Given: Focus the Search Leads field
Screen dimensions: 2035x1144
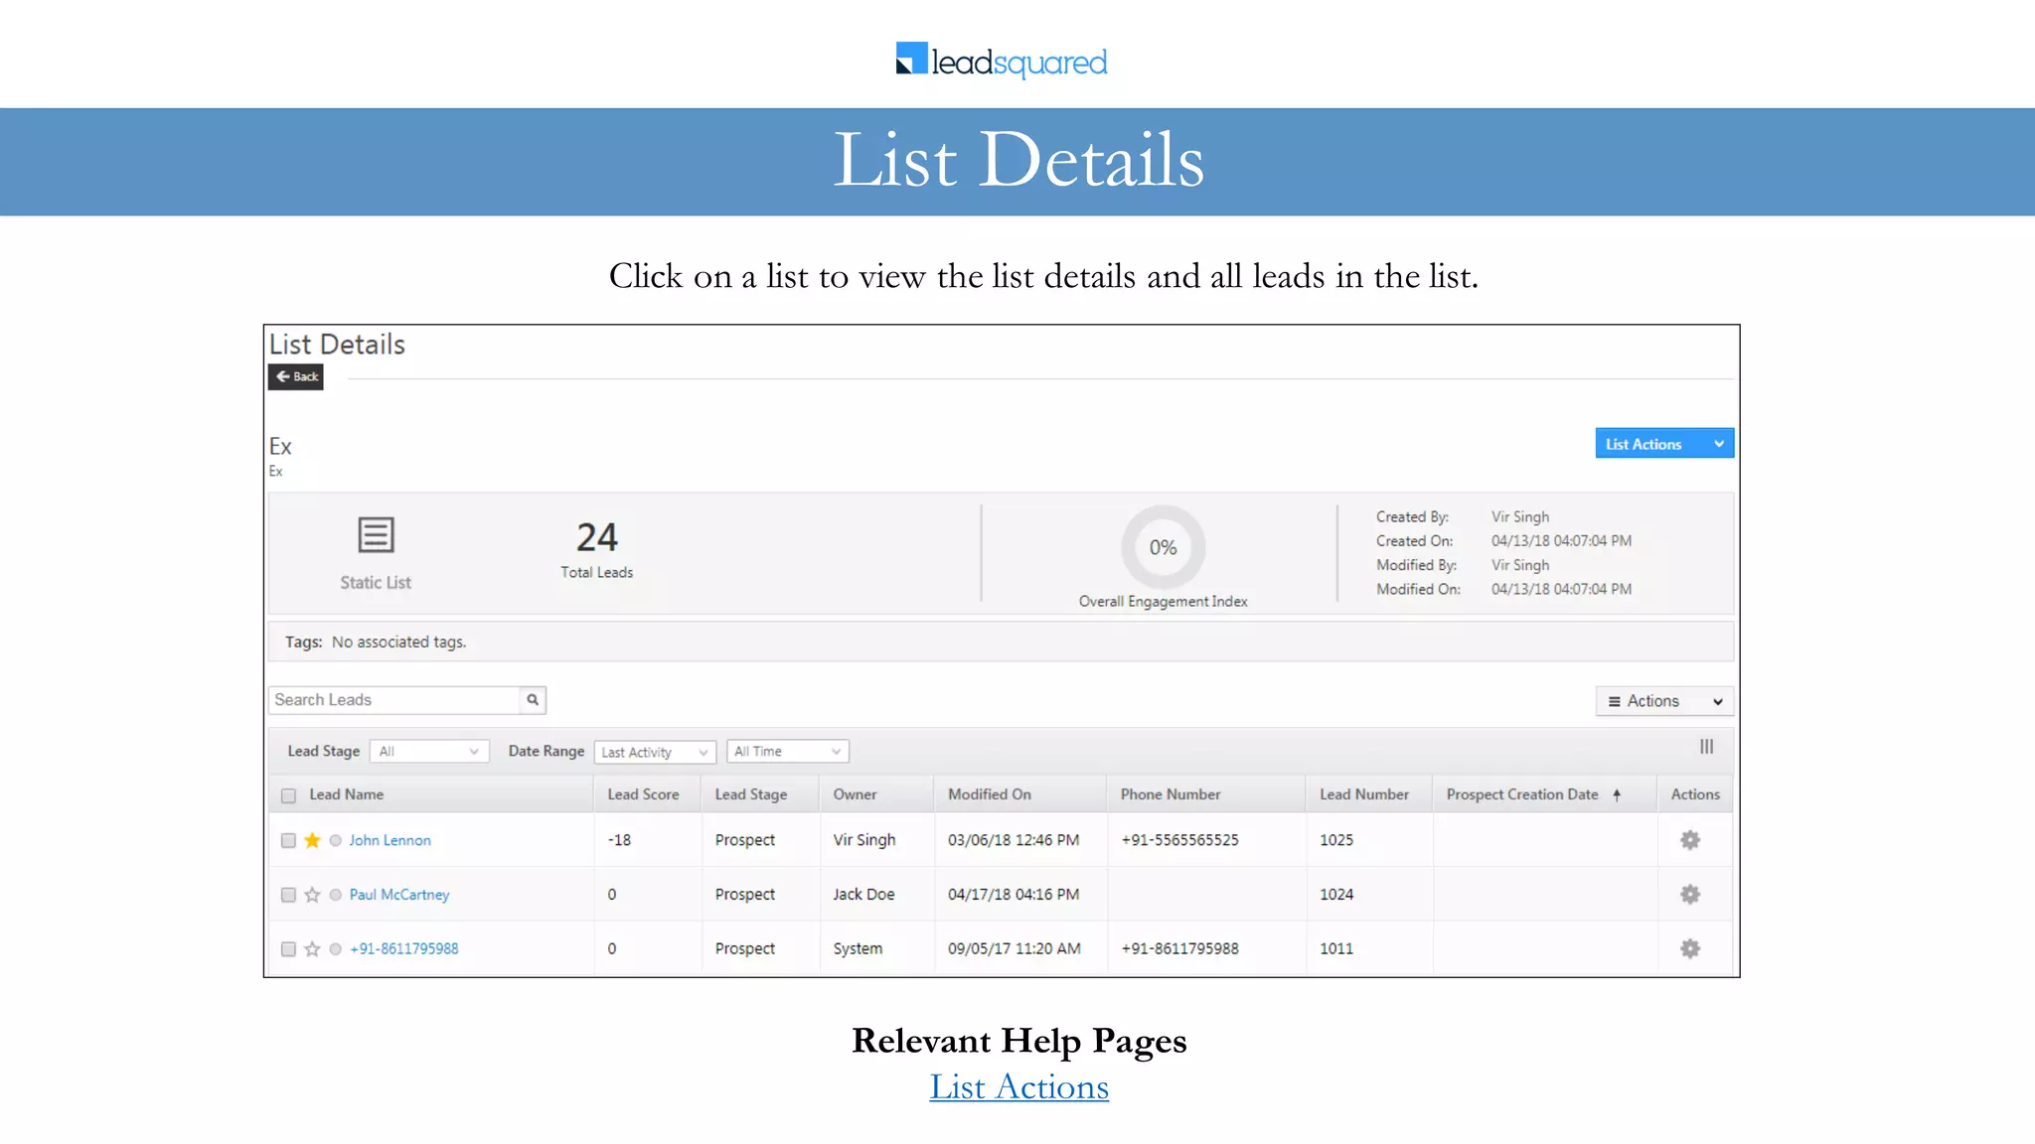Looking at the screenshot, I should point(393,700).
